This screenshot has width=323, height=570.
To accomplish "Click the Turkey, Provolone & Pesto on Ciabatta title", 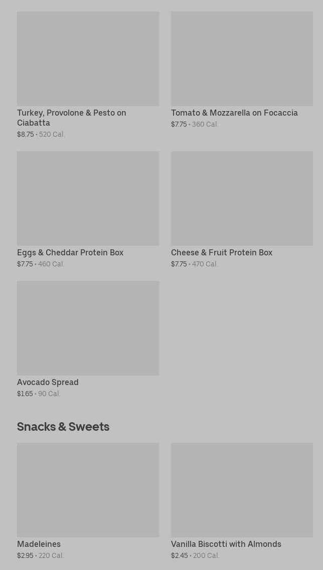I will [71, 118].
